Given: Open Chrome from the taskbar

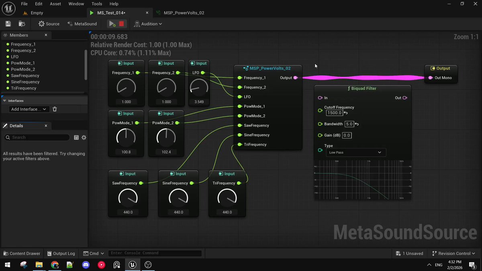Looking at the screenshot, I should 55,265.
